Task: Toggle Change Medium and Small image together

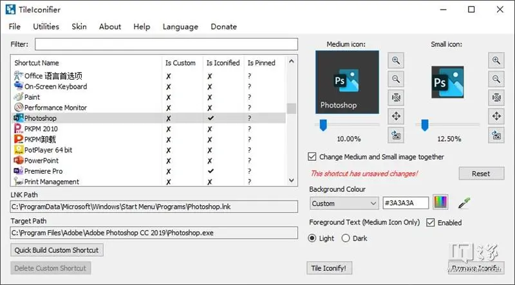Action: 312,156
